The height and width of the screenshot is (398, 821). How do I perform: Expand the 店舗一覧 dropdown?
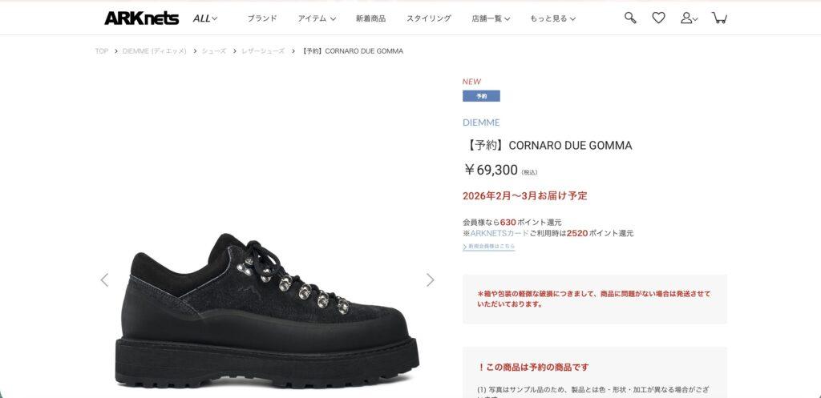pos(491,18)
